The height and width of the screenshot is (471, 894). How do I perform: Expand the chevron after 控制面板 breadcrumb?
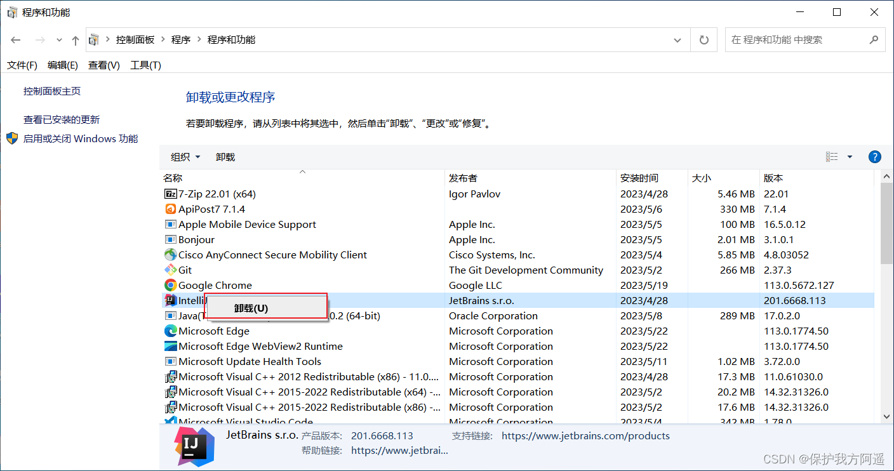[x=163, y=40]
